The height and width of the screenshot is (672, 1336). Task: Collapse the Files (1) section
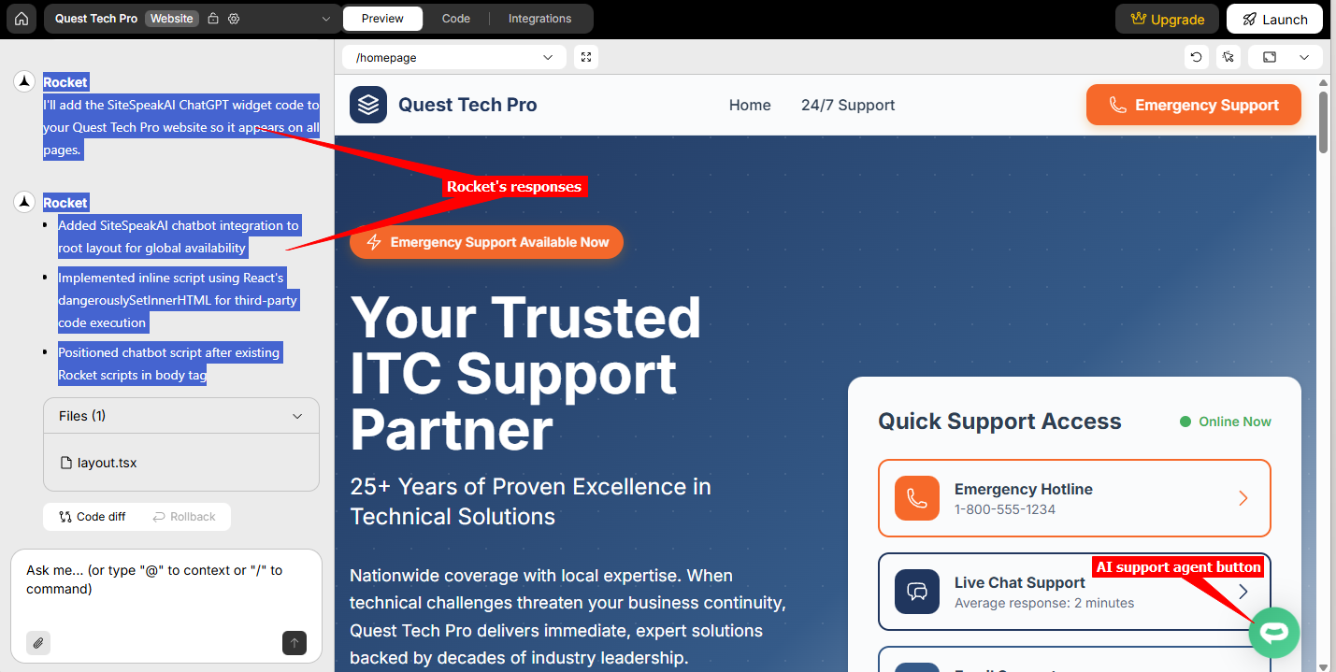297,416
